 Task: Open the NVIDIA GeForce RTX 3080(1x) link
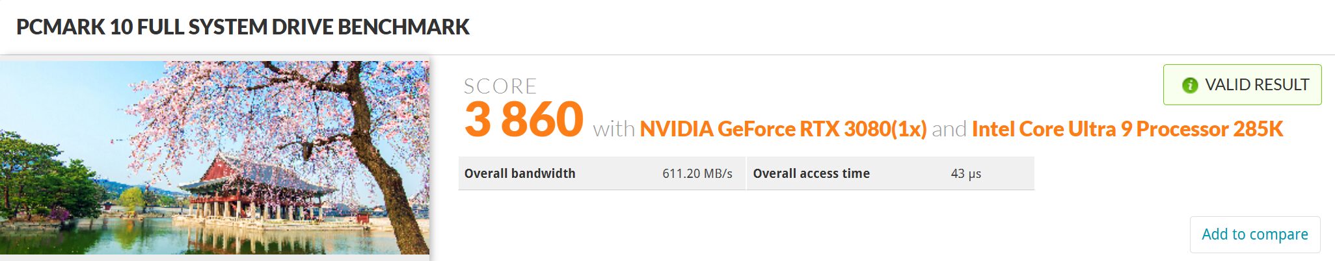[x=783, y=129]
